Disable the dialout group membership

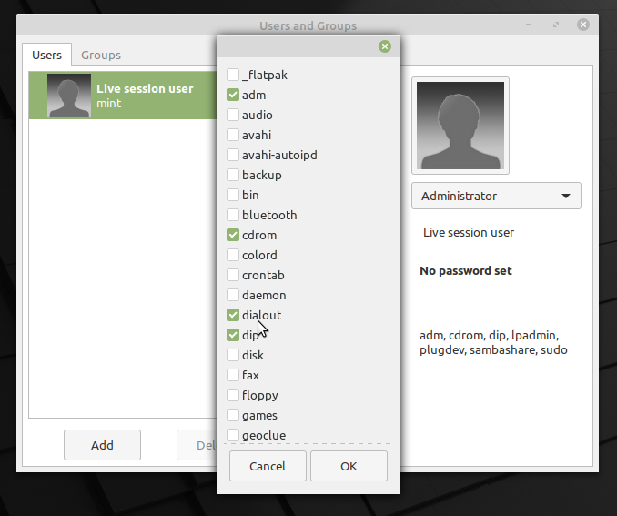234,315
